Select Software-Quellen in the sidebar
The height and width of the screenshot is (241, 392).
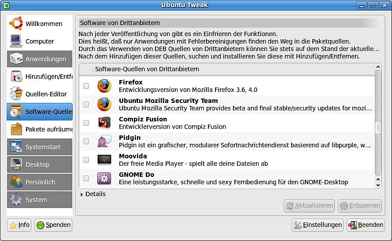point(40,112)
